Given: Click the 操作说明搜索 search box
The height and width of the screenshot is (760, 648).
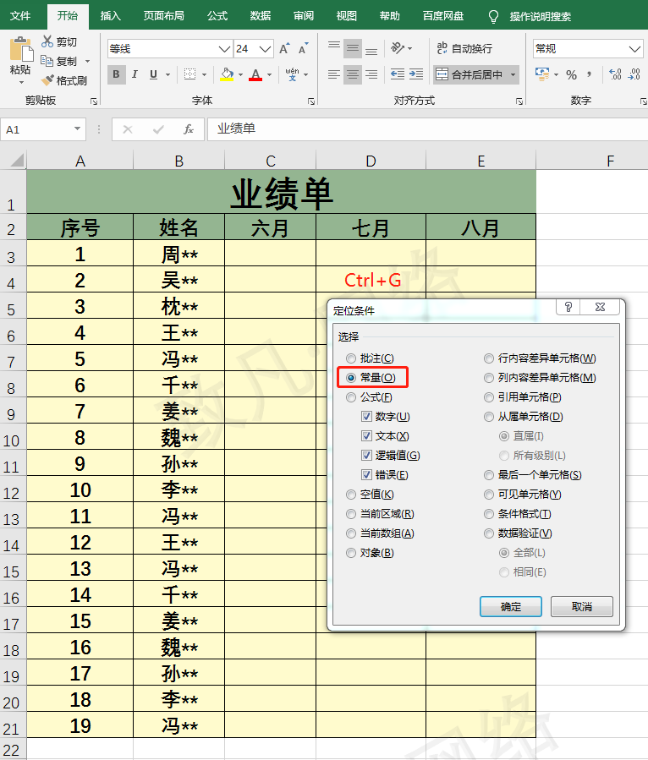Looking at the screenshot, I should point(540,16).
